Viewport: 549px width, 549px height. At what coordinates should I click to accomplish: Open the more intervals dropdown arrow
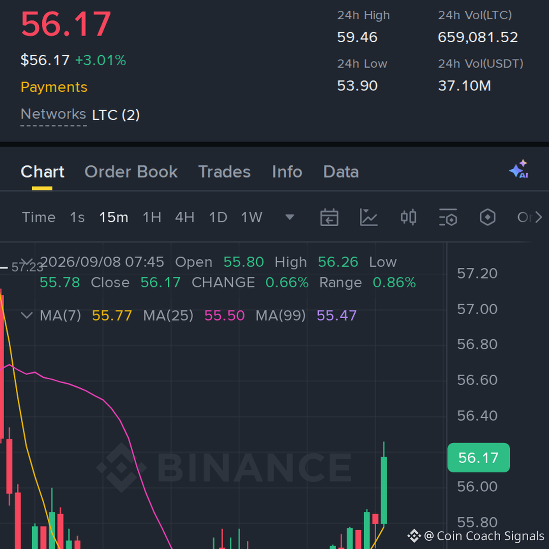click(290, 217)
